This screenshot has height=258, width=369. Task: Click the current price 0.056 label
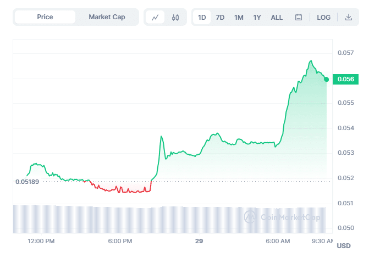coord(345,79)
